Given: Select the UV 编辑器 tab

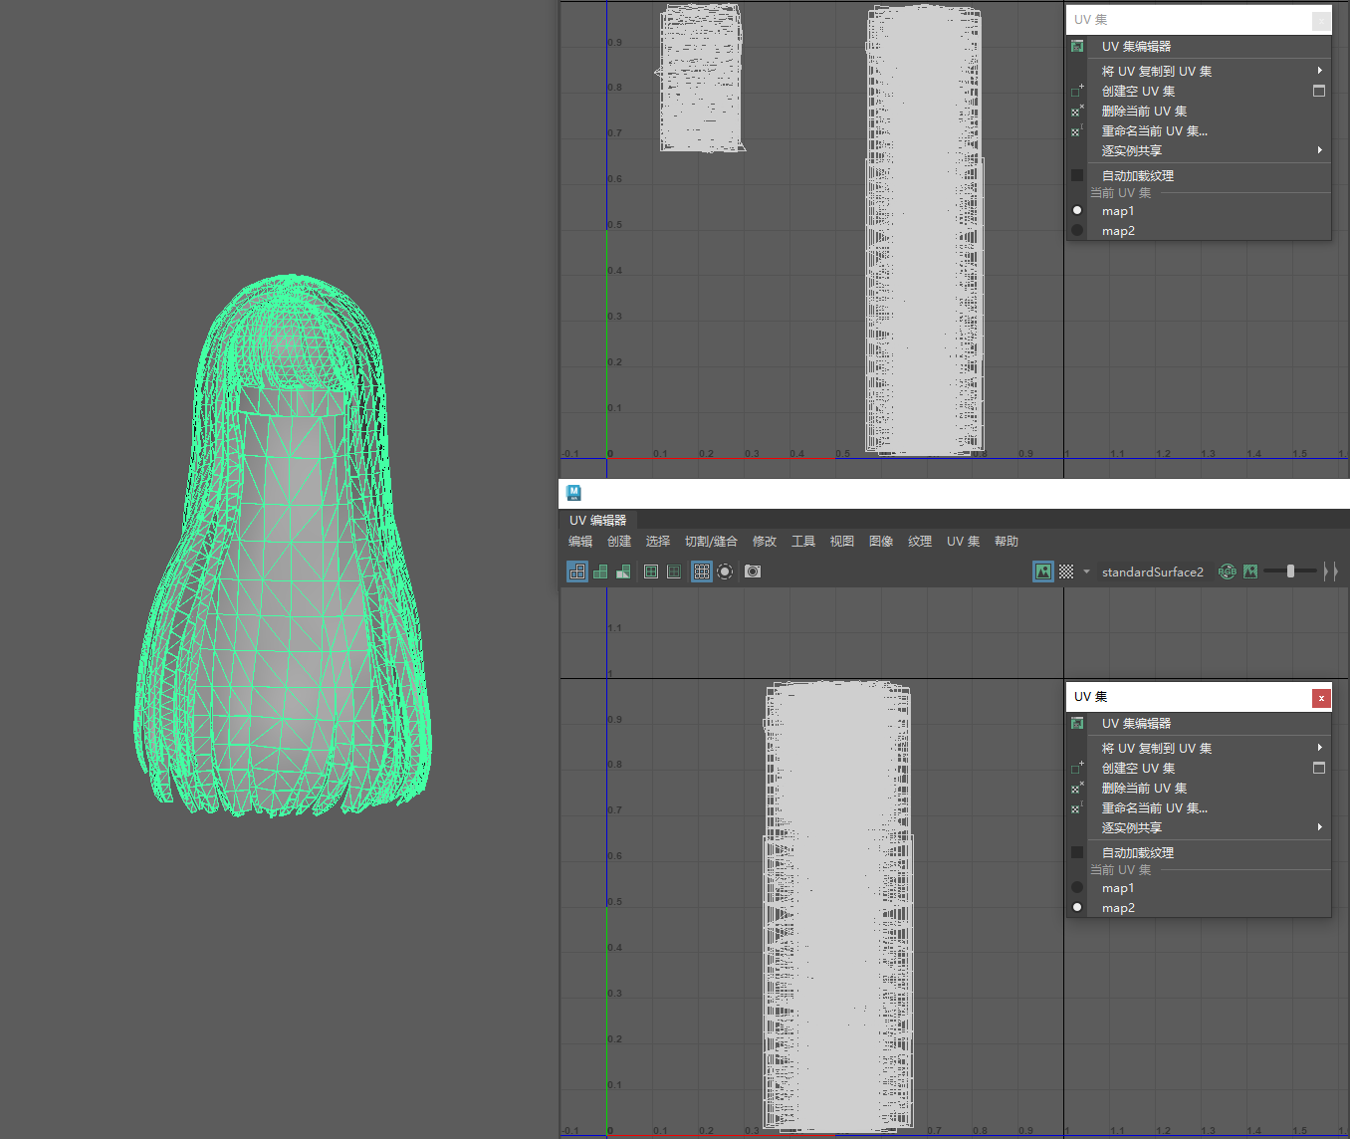Looking at the screenshot, I should click(x=597, y=520).
